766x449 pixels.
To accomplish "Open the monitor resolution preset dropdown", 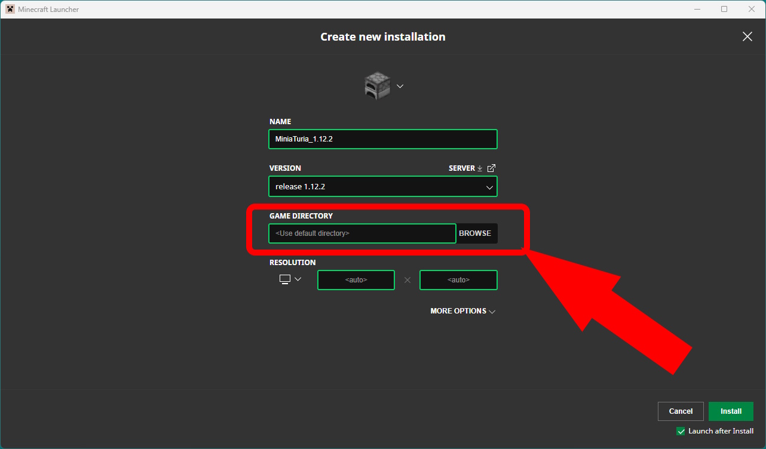I will (x=290, y=279).
